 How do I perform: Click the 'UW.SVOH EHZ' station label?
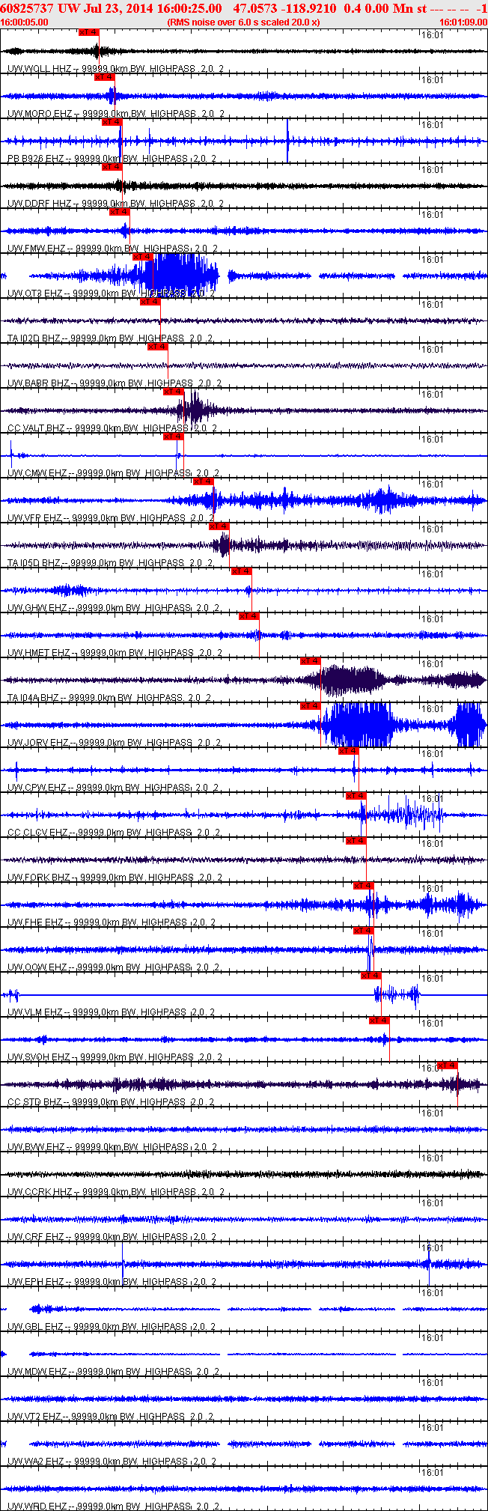pos(39,1057)
